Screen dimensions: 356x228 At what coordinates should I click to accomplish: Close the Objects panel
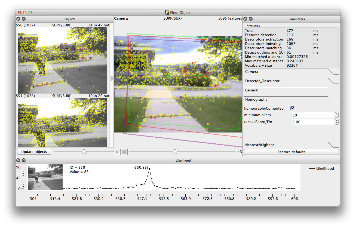coord(18,19)
